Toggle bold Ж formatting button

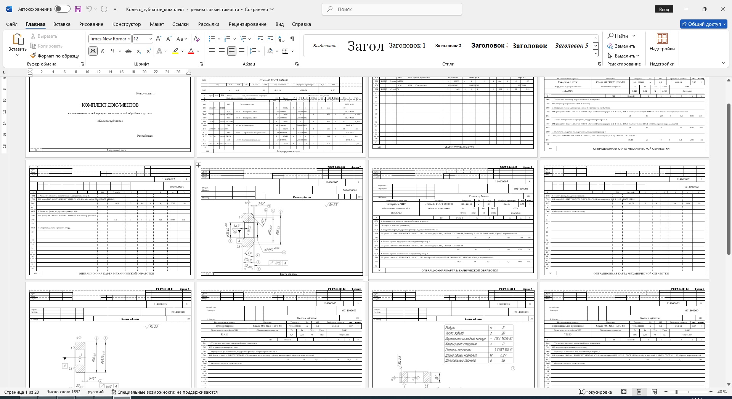93,51
